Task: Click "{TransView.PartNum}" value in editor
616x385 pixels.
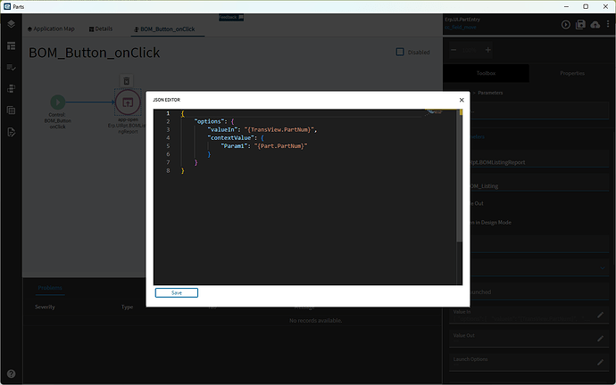Action: (x=279, y=130)
